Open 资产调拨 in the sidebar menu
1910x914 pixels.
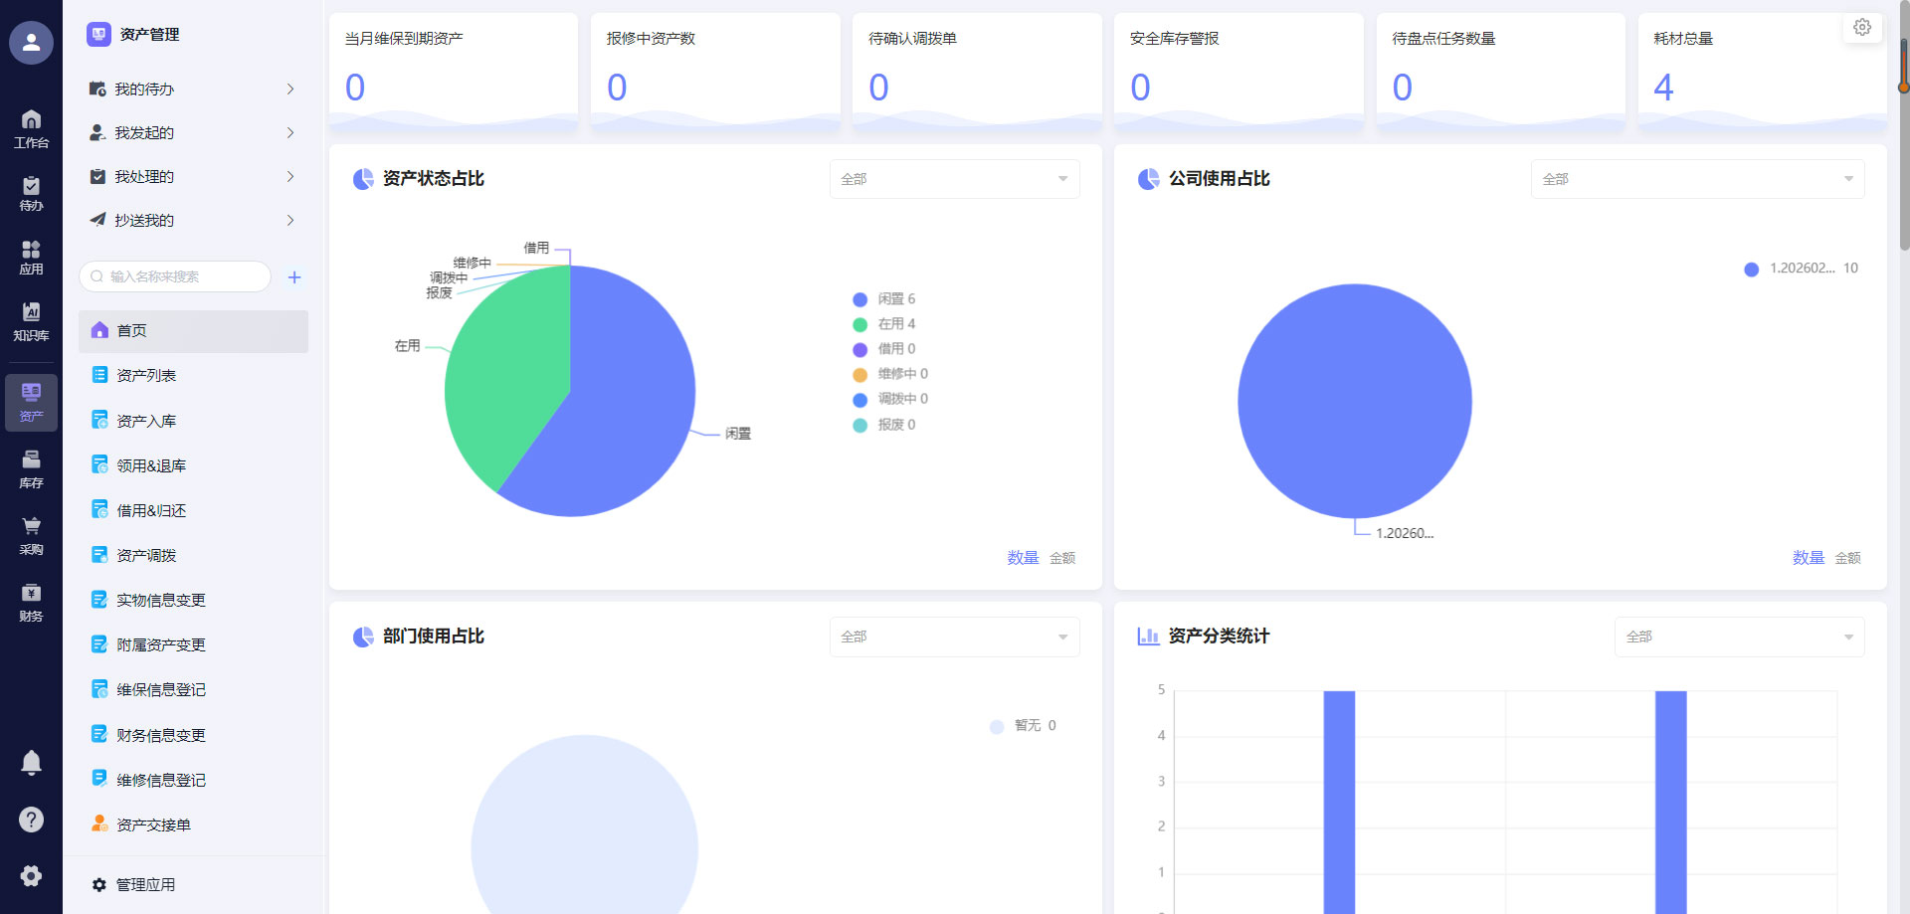click(x=146, y=556)
